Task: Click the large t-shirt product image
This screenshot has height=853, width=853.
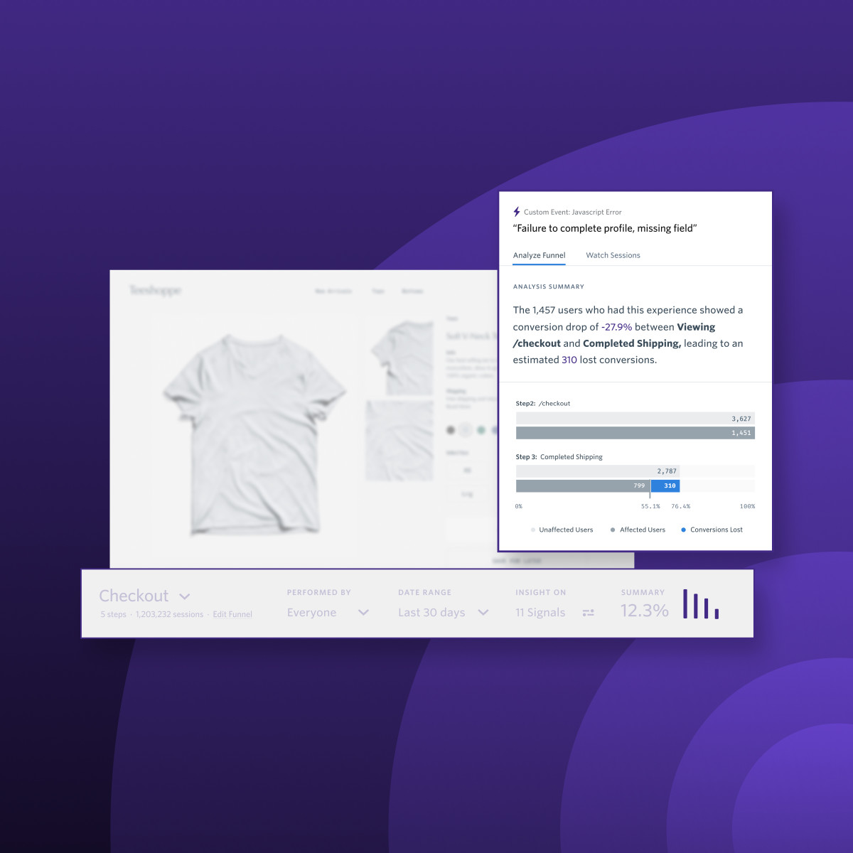Action: point(254,434)
